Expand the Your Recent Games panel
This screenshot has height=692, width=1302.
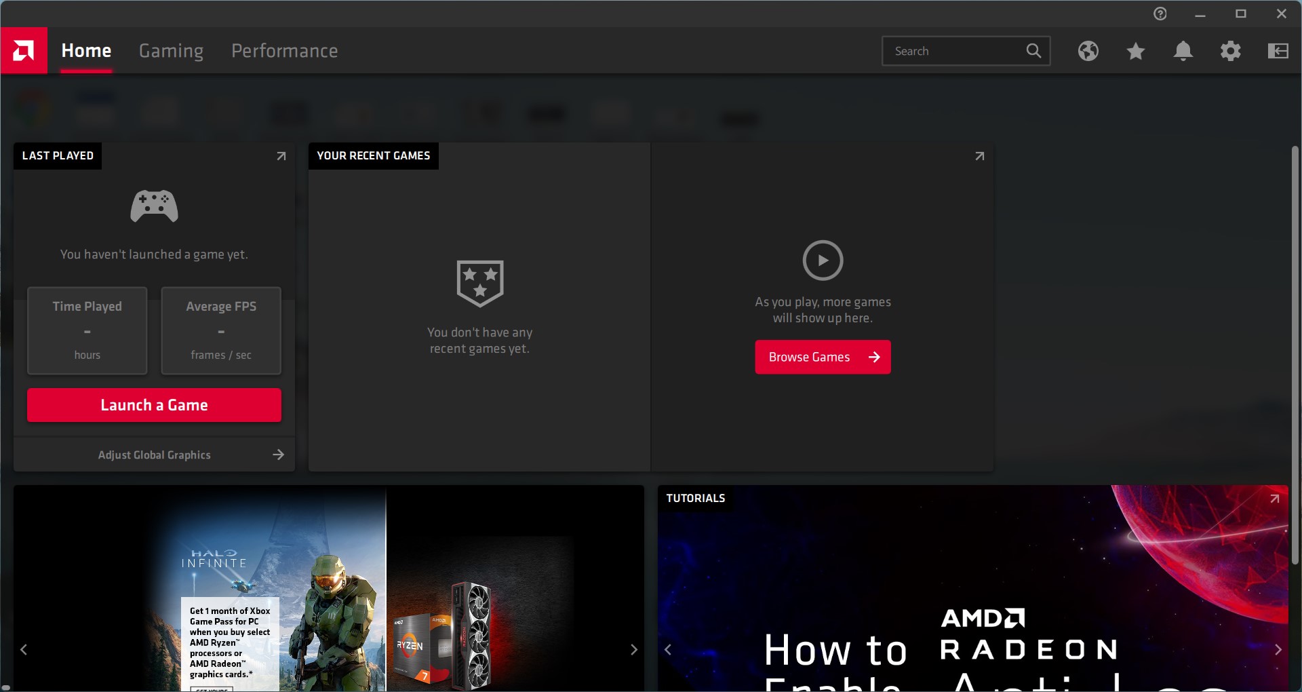979,155
